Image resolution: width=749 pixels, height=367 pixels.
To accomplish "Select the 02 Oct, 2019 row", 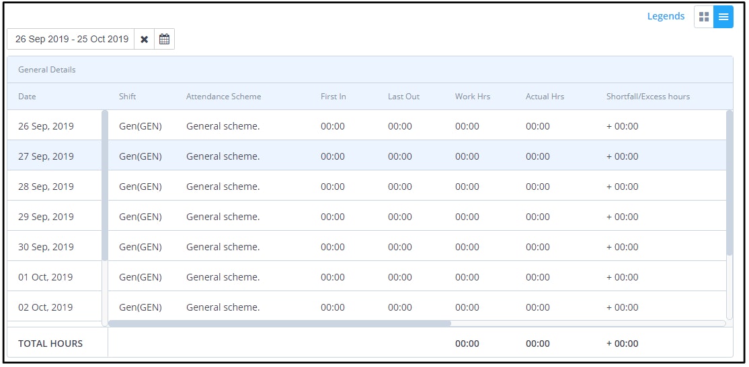I will (367, 307).
